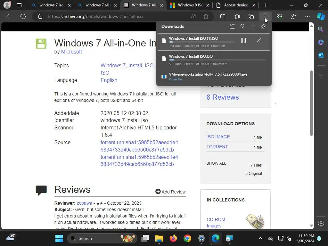
Task: Open sidebar settings gear
Action: (321, 223)
